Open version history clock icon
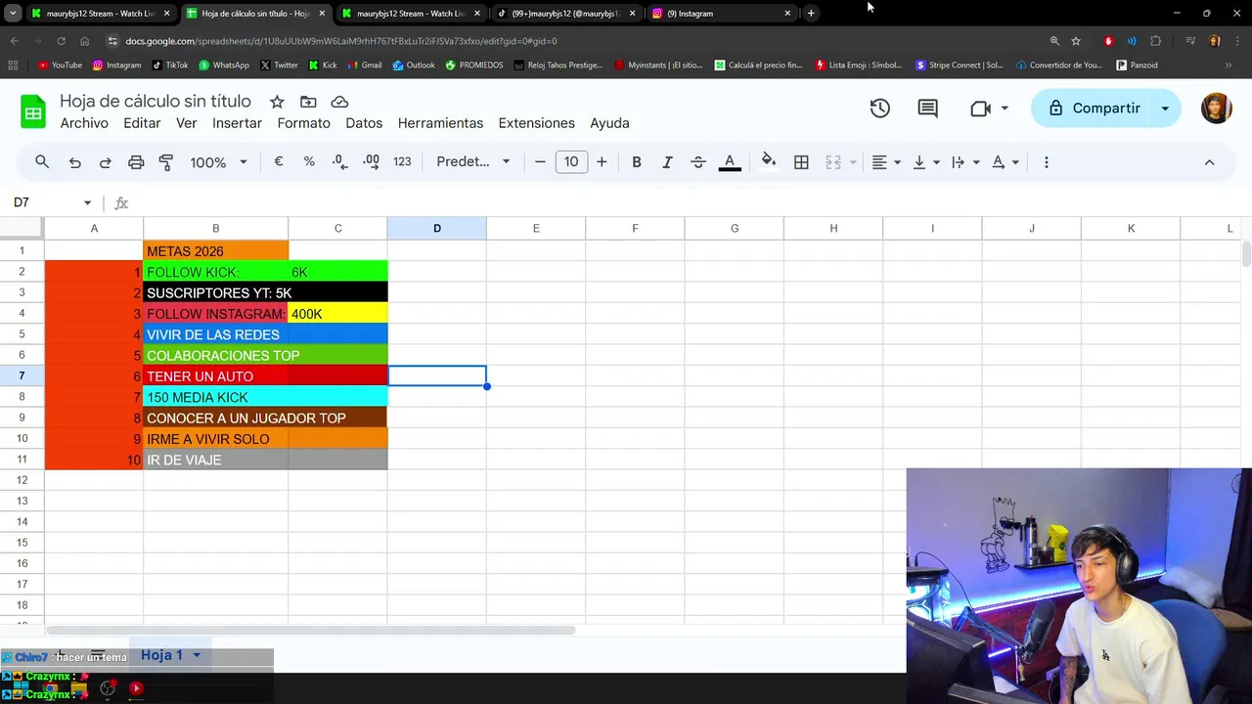The image size is (1252, 704). click(880, 109)
